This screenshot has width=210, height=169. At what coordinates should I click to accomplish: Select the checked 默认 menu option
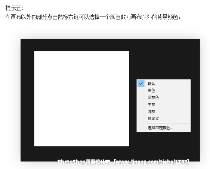point(164,84)
